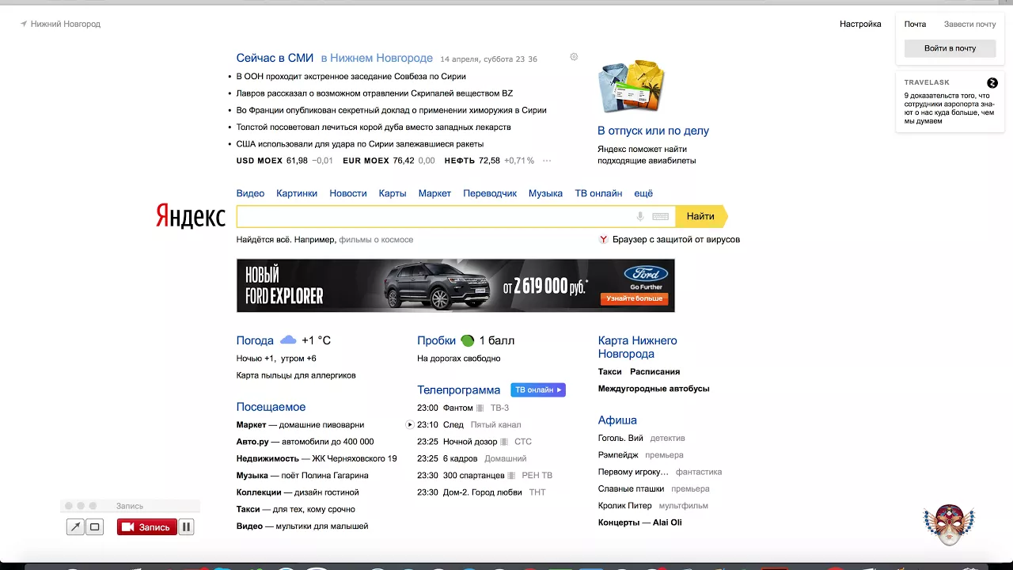Click the Завести почту link
The image size is (1013, 570).
tap(969, 24)
